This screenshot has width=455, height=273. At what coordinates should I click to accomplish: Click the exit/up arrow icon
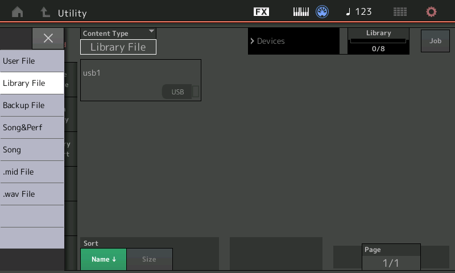(45, 12)
